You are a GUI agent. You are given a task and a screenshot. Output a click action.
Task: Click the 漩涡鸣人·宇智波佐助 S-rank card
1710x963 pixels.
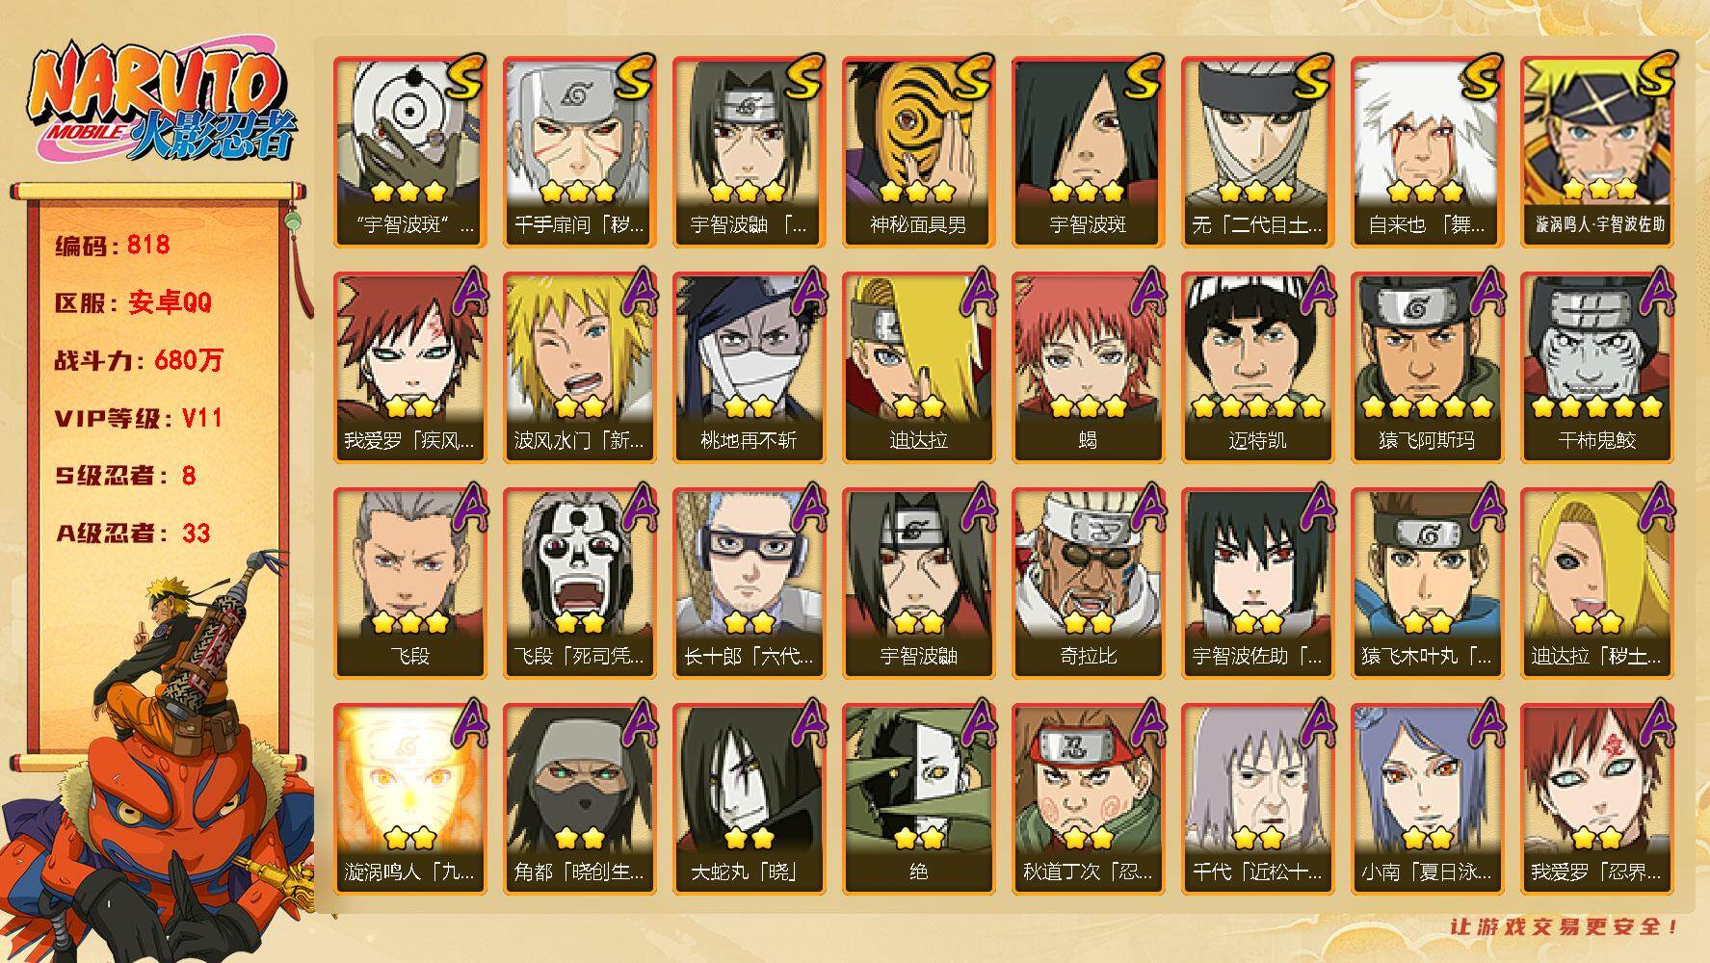(x=1596, y=151)
